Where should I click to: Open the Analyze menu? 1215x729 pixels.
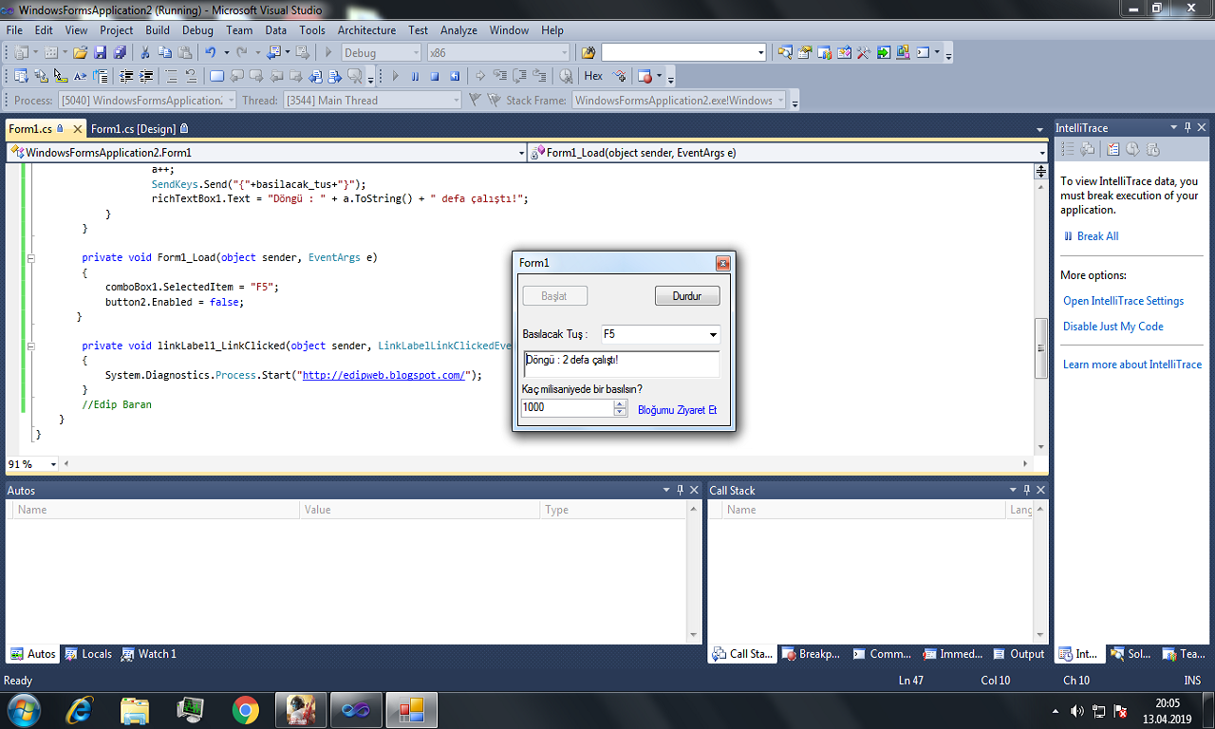tap(458, 30)
